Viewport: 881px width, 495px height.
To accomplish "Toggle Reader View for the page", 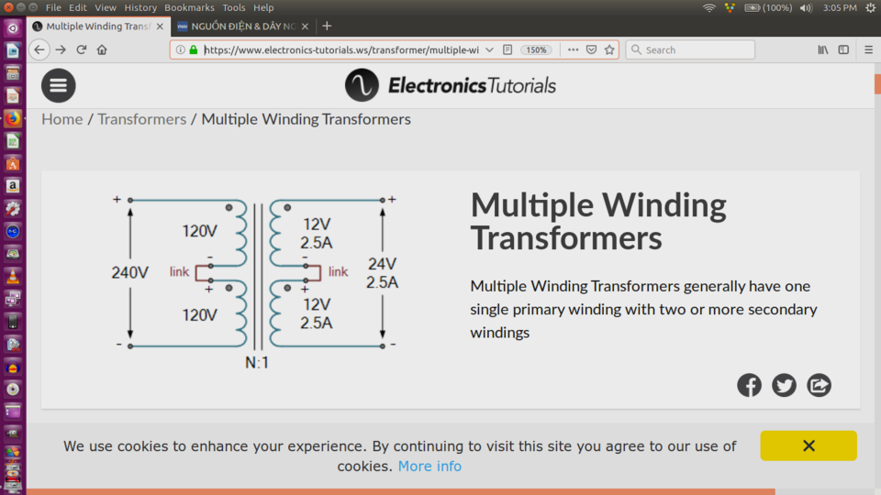I will coord(507,49).
